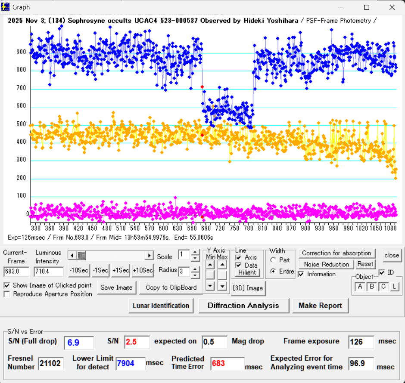The width and height of the screenshot is (405, 383).
Task: Enable Reproduce Aperture Position checkbox
Action: click(7, 294)
